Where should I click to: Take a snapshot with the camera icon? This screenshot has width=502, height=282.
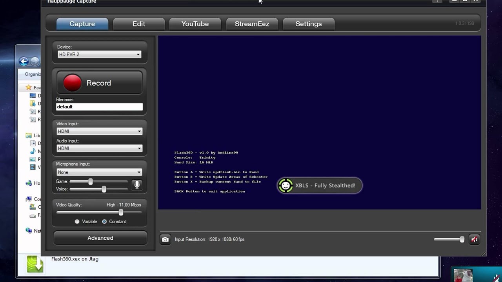pyautogui.click(x=166, y=239)
